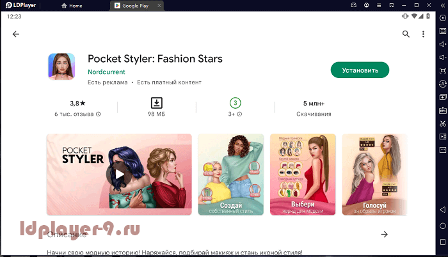The width and height of the screenshot is (448, 257).
Task: Open the Создай собственный стиль screenshot
Action: coord(231,174)
